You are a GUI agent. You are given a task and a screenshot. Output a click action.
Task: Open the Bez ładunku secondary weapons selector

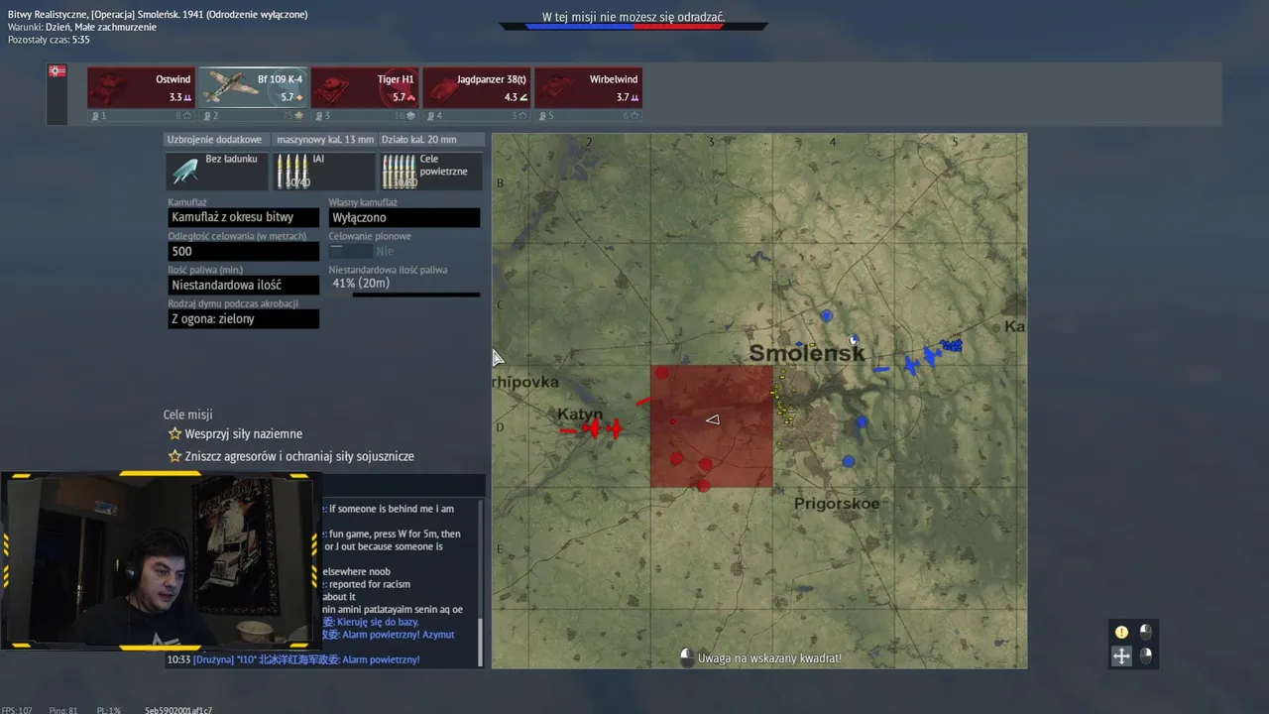217,171
